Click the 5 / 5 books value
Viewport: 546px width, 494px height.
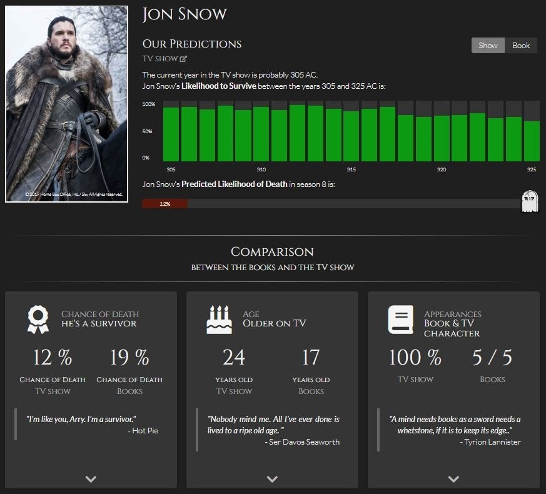pyautogui.click(x=492, y=357)
